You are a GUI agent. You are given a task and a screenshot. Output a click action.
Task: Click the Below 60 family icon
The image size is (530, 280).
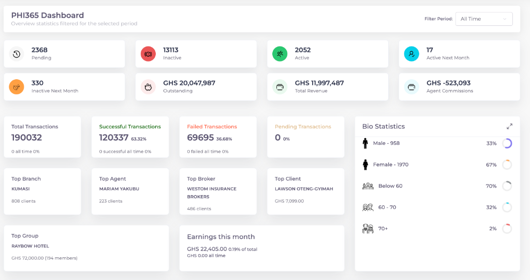point(368,186)
